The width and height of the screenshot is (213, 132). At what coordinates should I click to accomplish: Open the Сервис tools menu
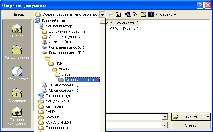pyautogui.click(x=168, y=14)
